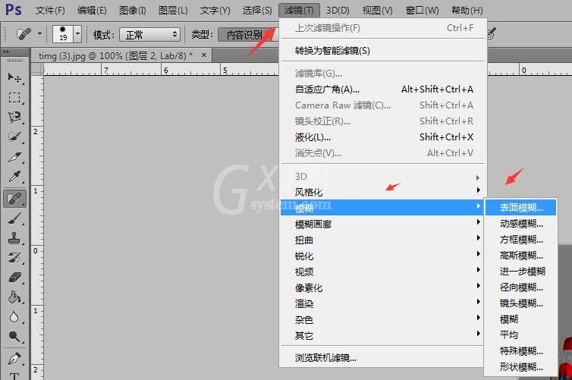Expand the 模糊 submenu

[382, 208]
